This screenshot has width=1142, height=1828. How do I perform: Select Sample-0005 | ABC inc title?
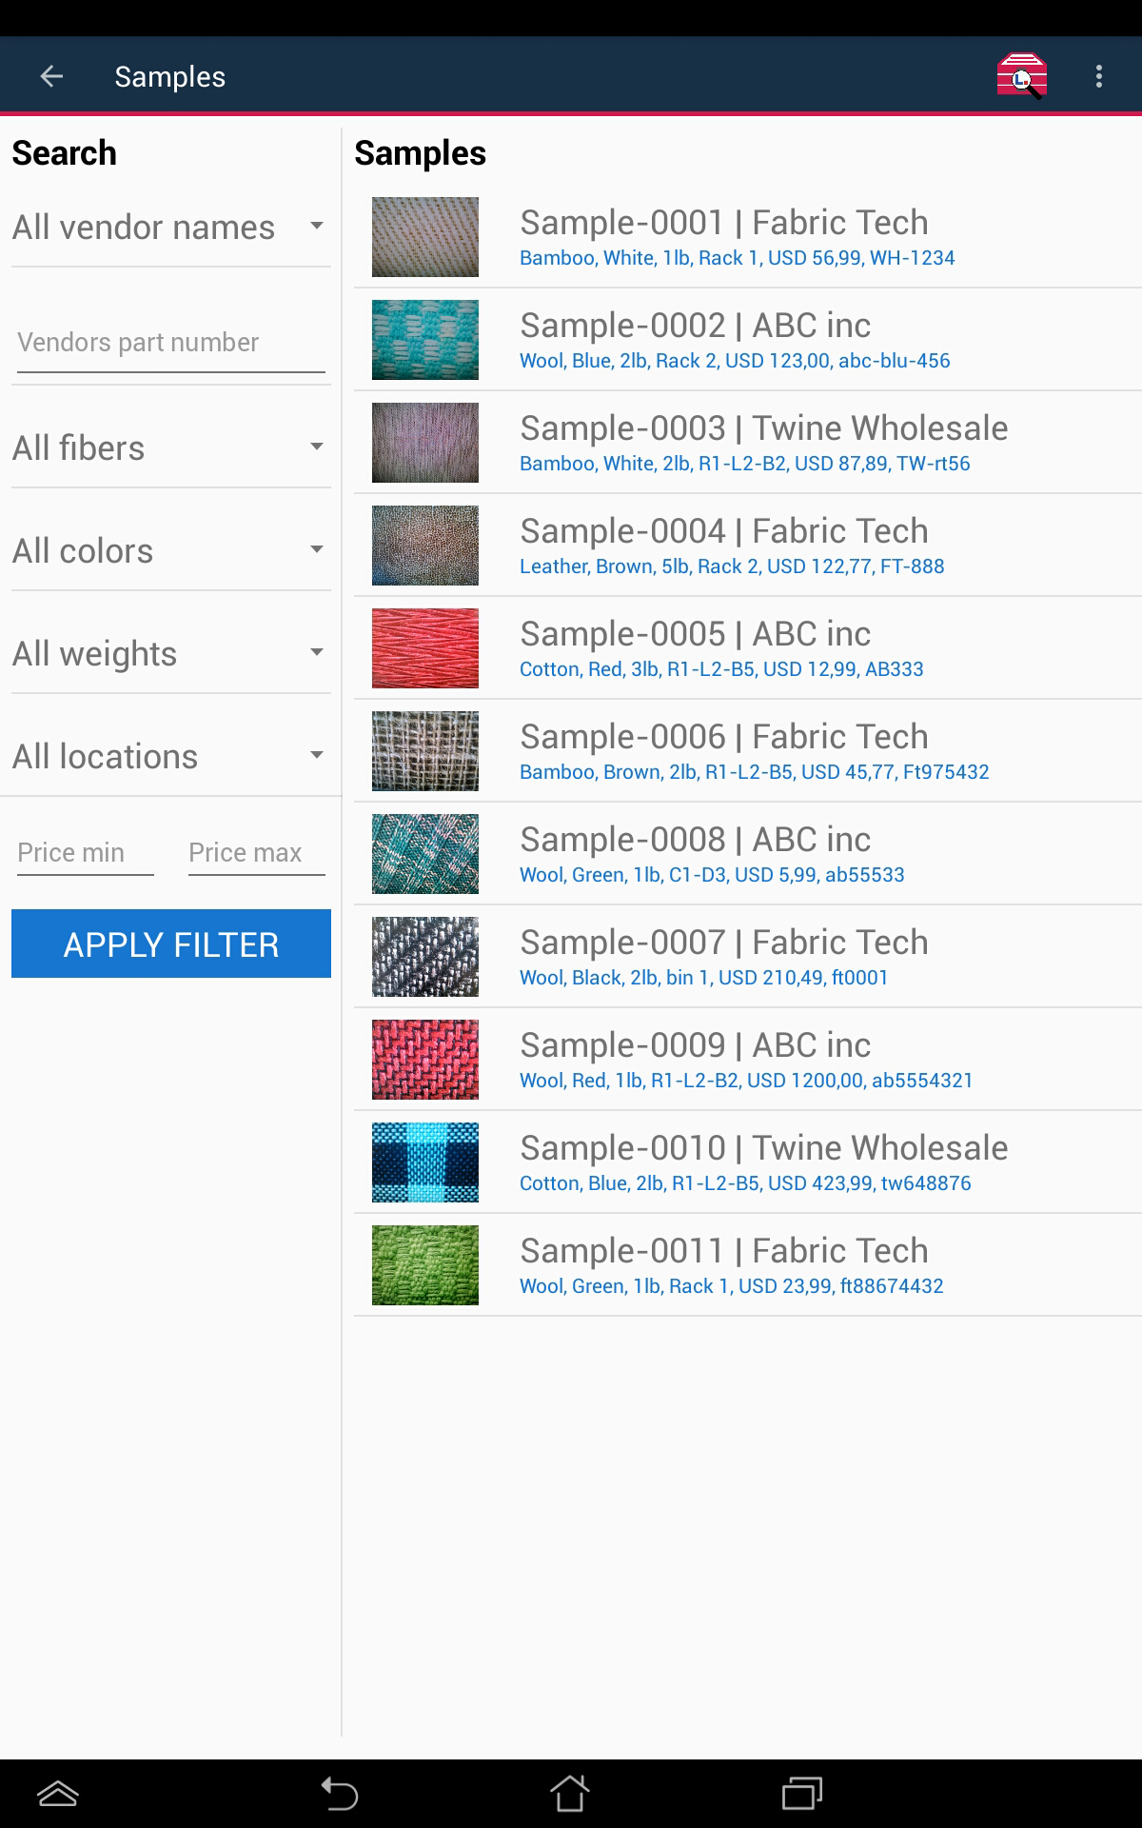coord(696,634)
